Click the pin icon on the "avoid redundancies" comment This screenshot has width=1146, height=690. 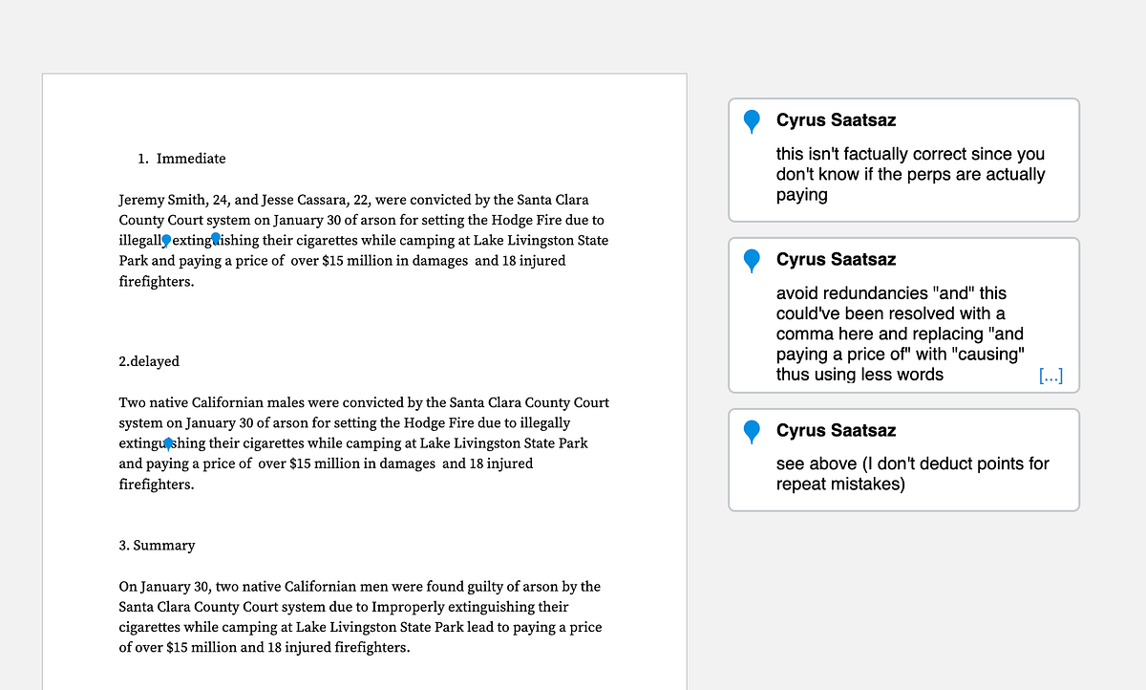pos(753,260)
